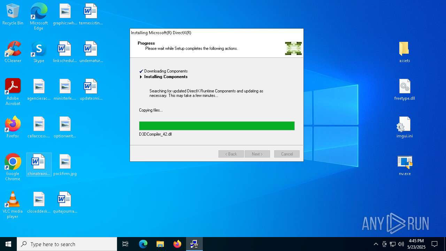Image resolution: width=446 pixels, height=251 pixels.
Task: Open network settings in system tray
Action: click(393, 244)
